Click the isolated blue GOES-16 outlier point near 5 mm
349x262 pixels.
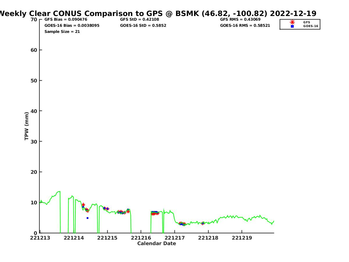coord(87,218)
